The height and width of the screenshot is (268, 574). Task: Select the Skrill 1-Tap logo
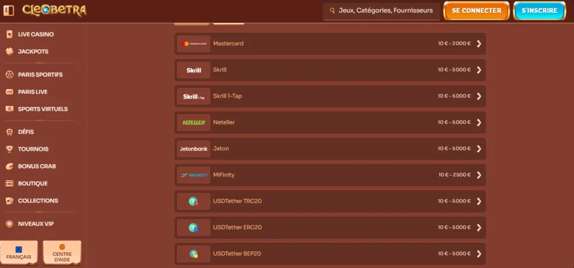click(193, 96)
